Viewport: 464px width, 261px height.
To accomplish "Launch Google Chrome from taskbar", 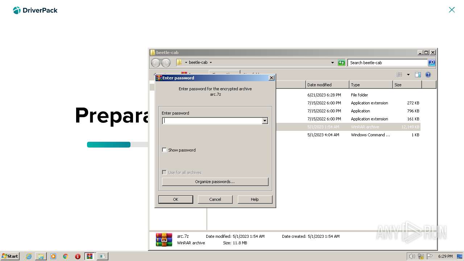I will pos(66,256).
